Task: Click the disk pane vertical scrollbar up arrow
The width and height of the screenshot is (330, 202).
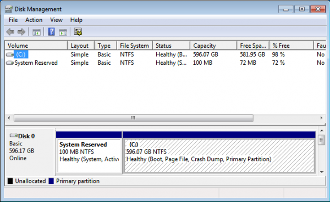Action: [322, 131]
